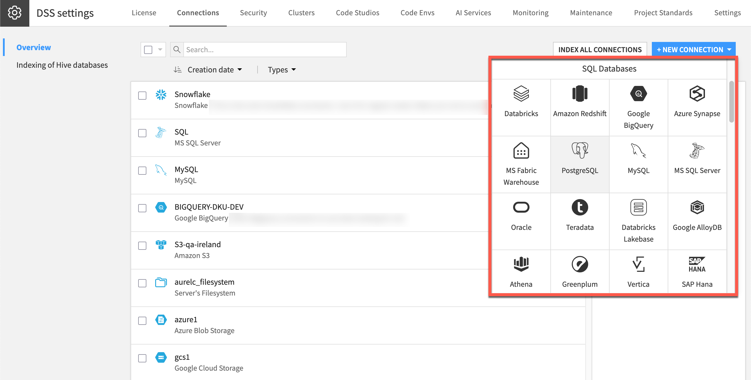
Task: Check the azure1 connection checkbox
Action: point(142,321)
